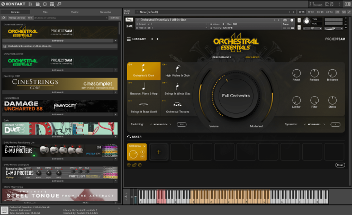Click the Instr Nav button
The width and height of the screenshot is (352, 215).
click(115, 17)
